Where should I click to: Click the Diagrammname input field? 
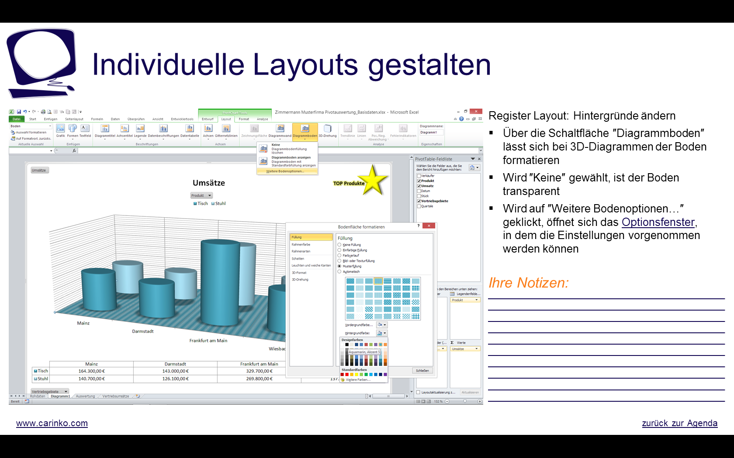[432, 132]
